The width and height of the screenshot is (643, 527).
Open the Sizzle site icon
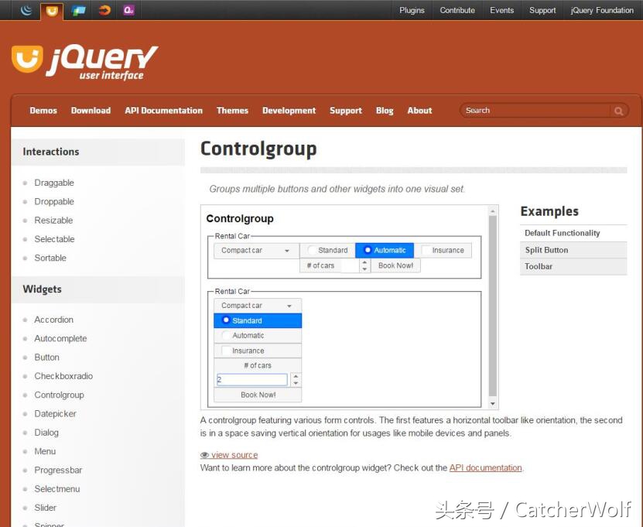[104, 10]
